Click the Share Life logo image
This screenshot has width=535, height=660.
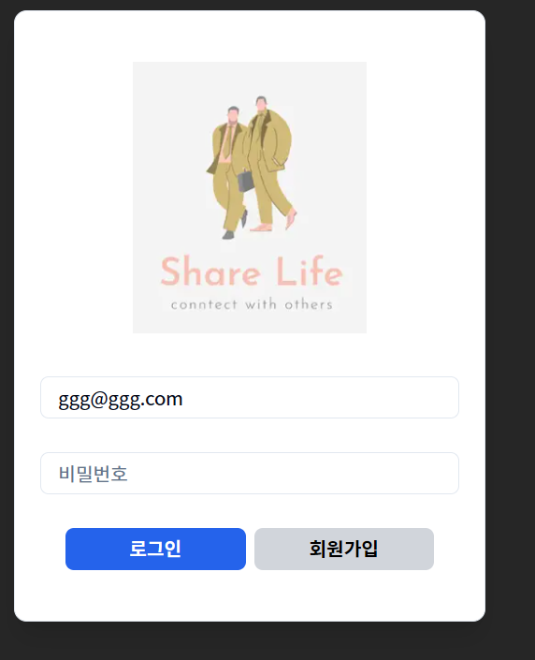pos(250,198)
